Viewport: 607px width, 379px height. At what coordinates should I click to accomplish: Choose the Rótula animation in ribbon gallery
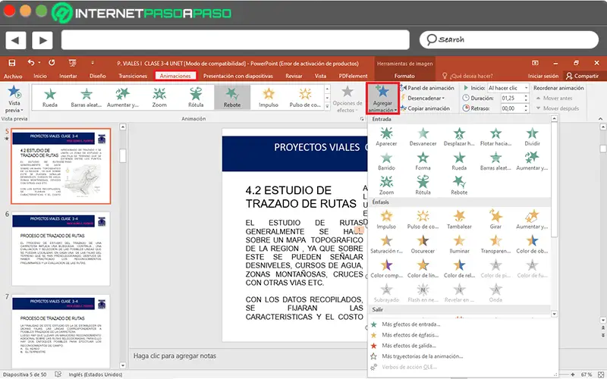click(x=196, y=97)
